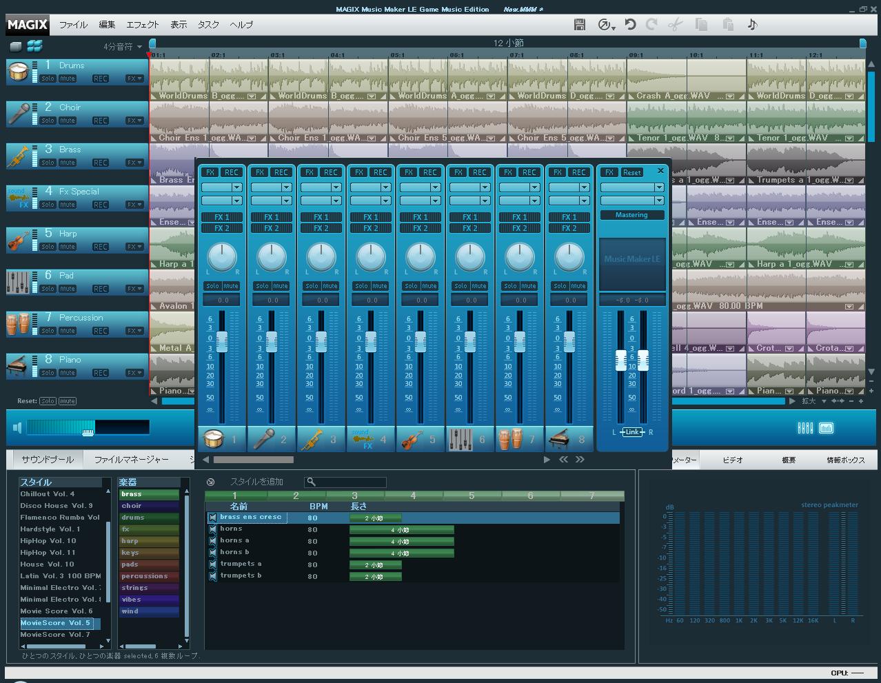Preview the horns loop speaker icon
The height and width of the screenshot is (683, 881).
[212, 529]
